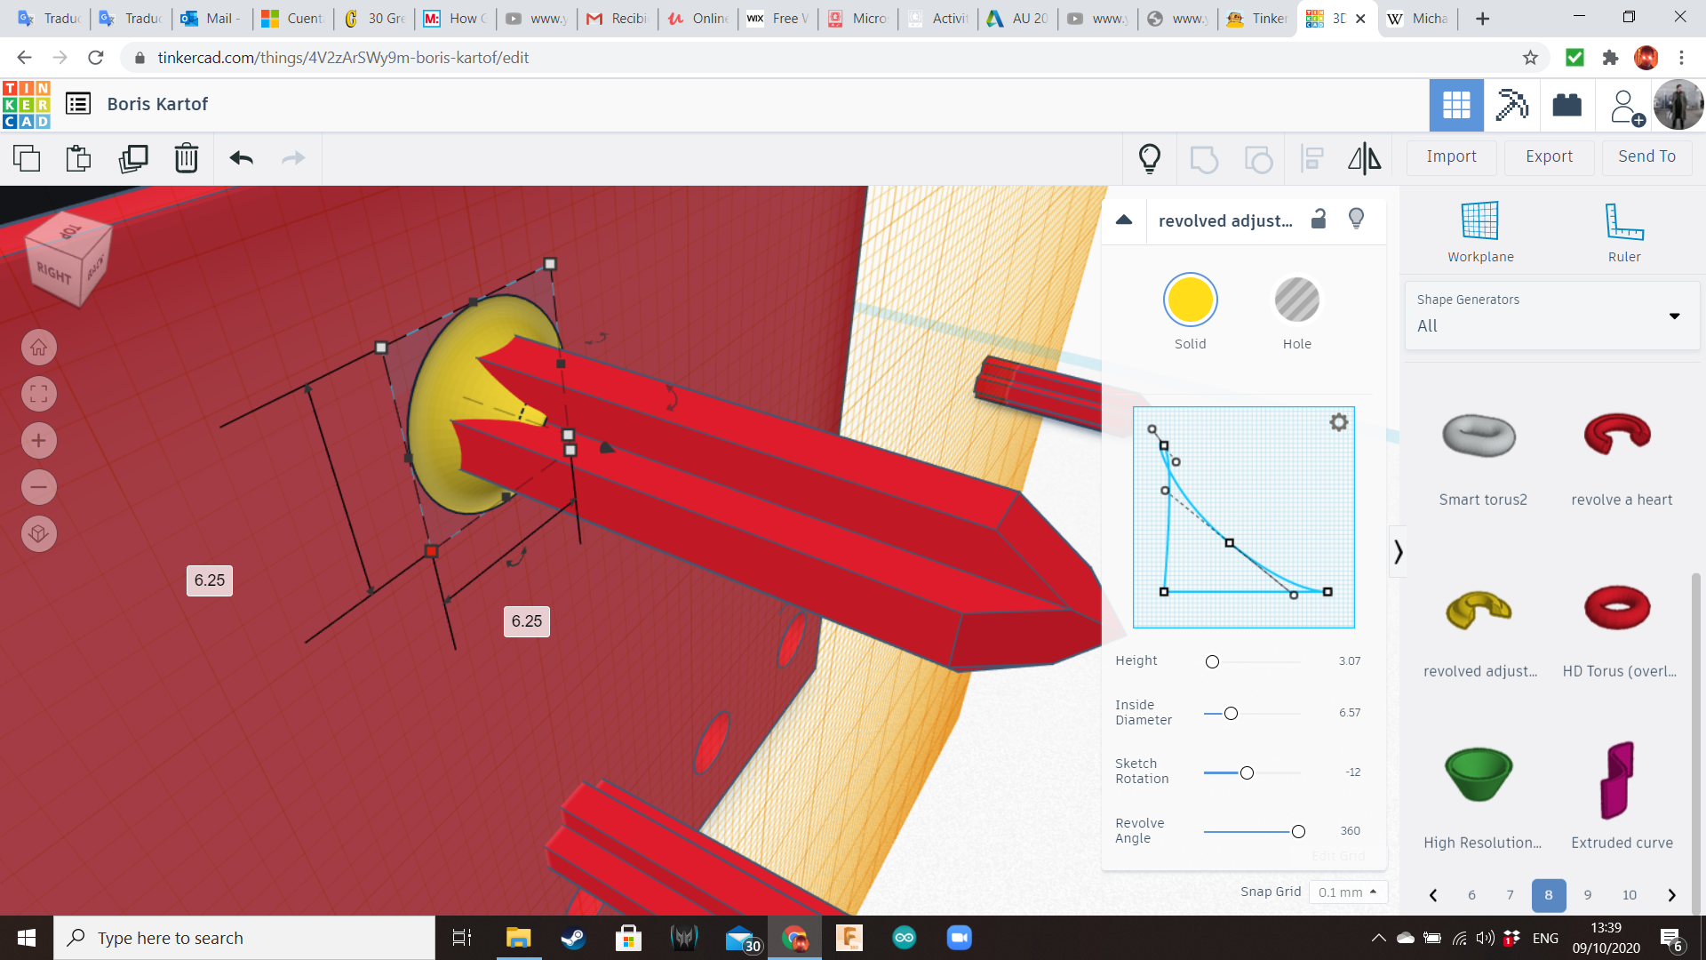Click the Undo arrow
Viewport: 1706px width, 960px height.
coord(239,158)
